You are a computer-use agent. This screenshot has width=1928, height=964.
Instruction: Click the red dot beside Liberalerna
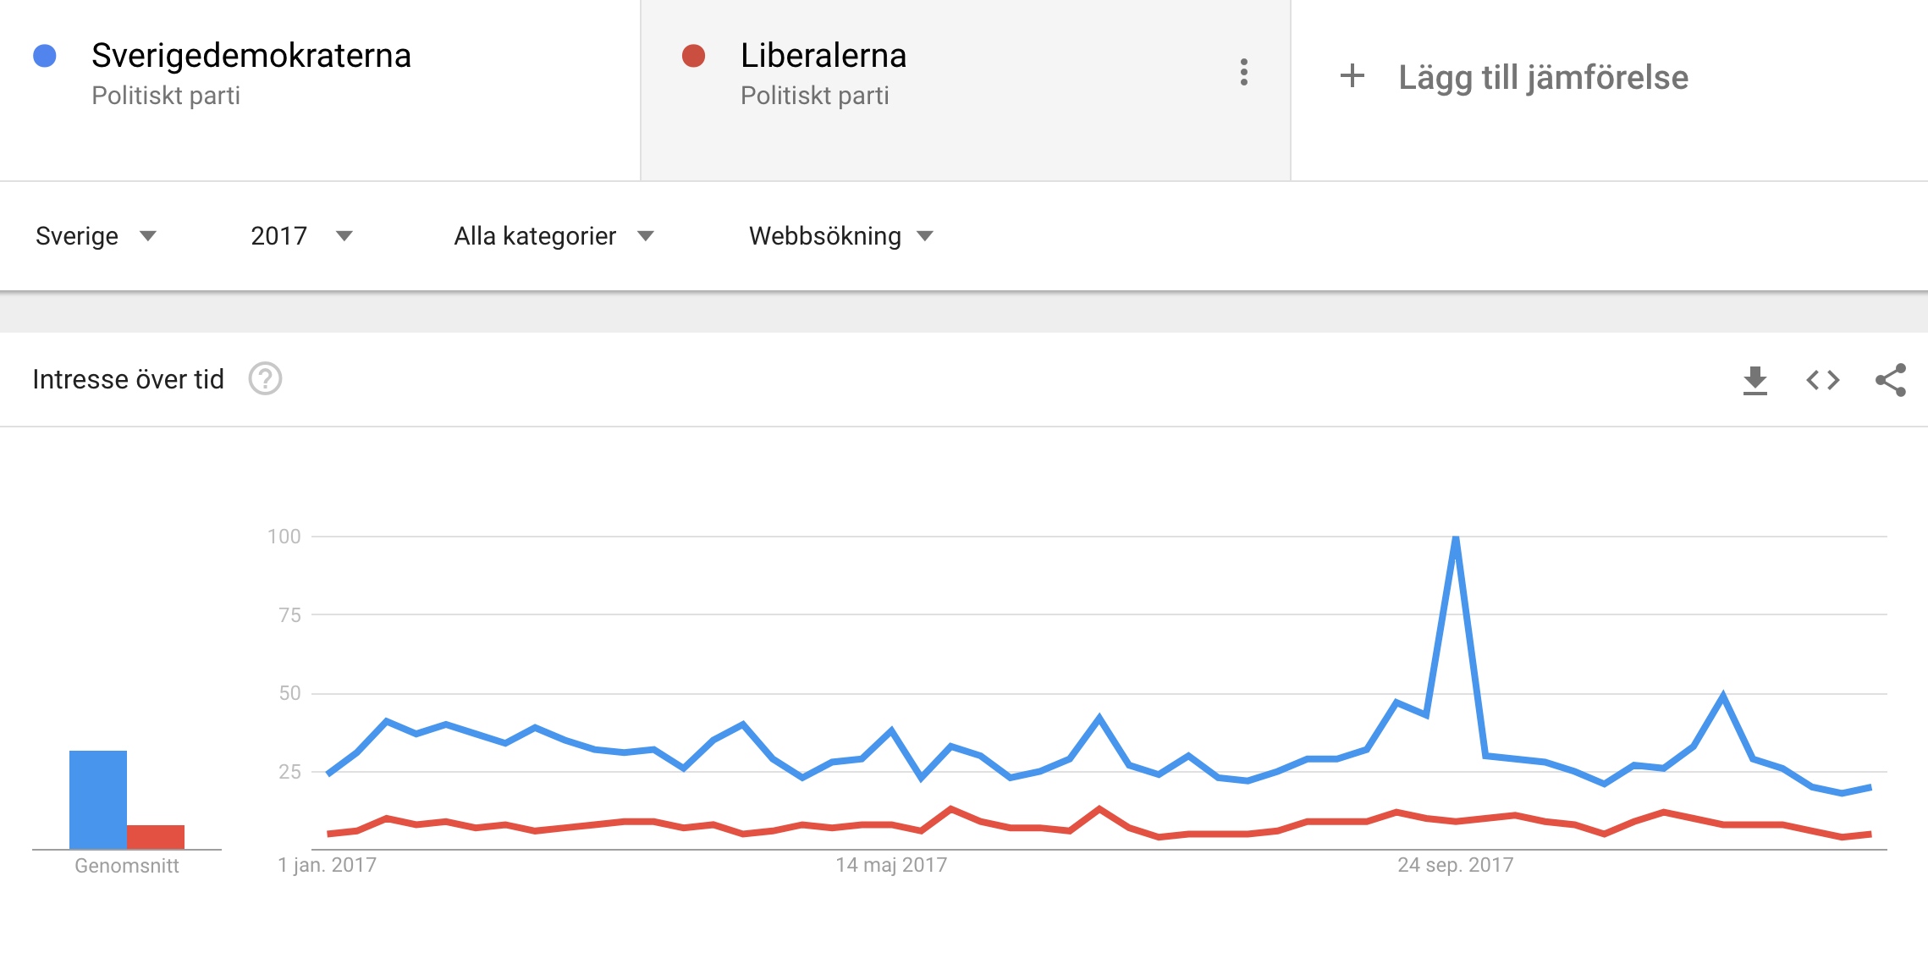point(694,56)
